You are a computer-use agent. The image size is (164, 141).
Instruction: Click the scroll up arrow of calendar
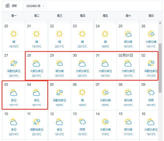160,23
